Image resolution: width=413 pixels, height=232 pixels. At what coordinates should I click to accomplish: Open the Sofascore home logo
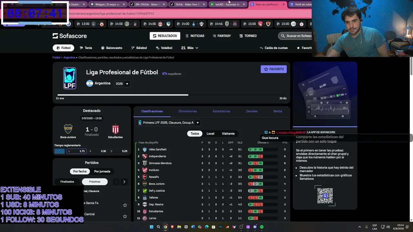pyautogui.click(x=70, y=36)
